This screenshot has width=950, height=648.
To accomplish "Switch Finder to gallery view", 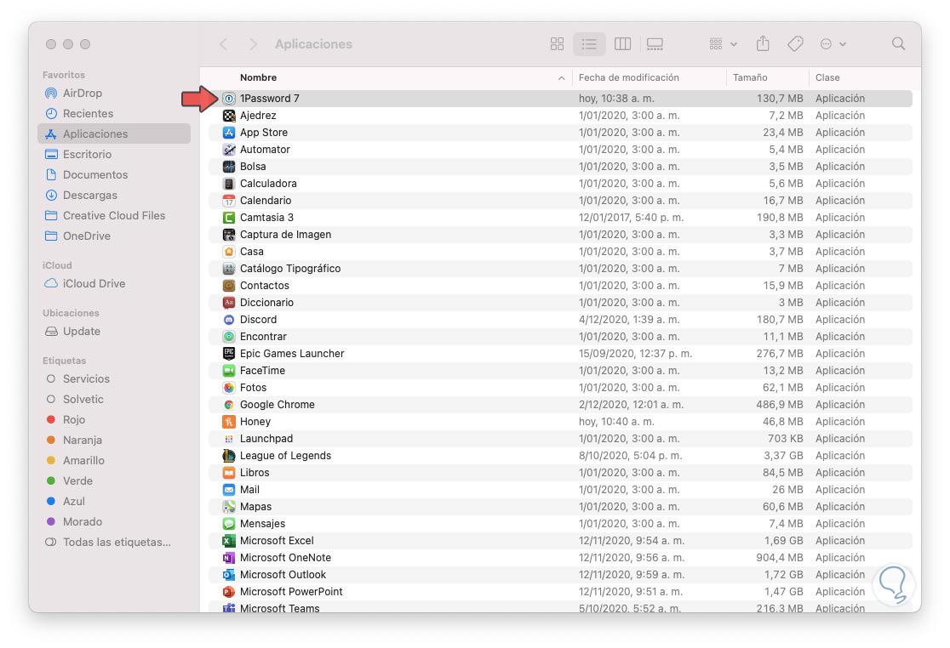I will [655, 43].
